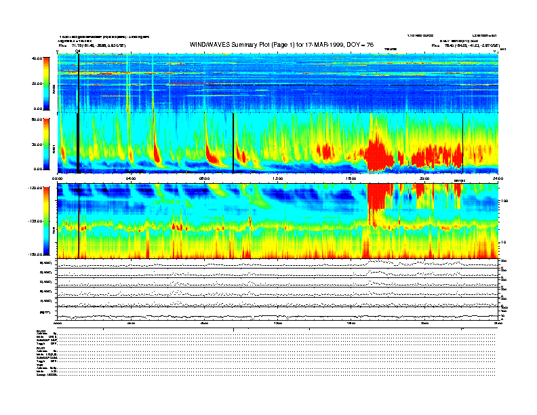
Task: Click the 20:00 tick label below RAD1 panel
Action: tap(424, 178)
